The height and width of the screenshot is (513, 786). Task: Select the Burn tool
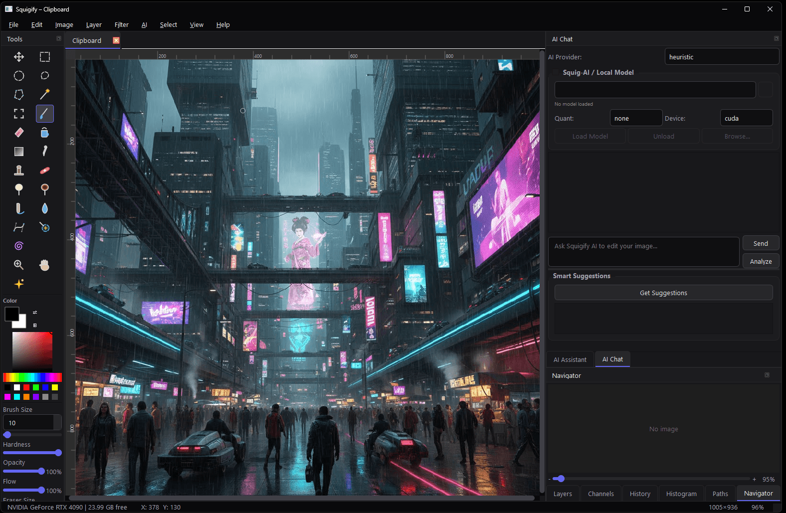coord(45,189)
